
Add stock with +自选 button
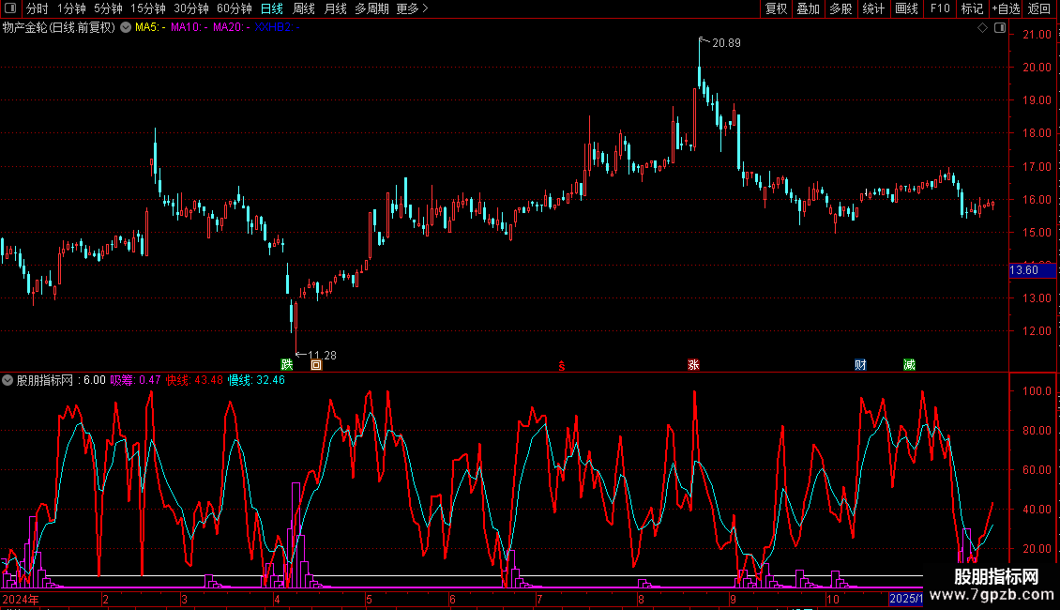tap(1006, 8)
